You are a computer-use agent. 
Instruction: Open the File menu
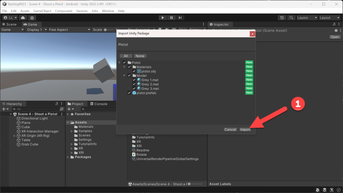pos(5,11)
